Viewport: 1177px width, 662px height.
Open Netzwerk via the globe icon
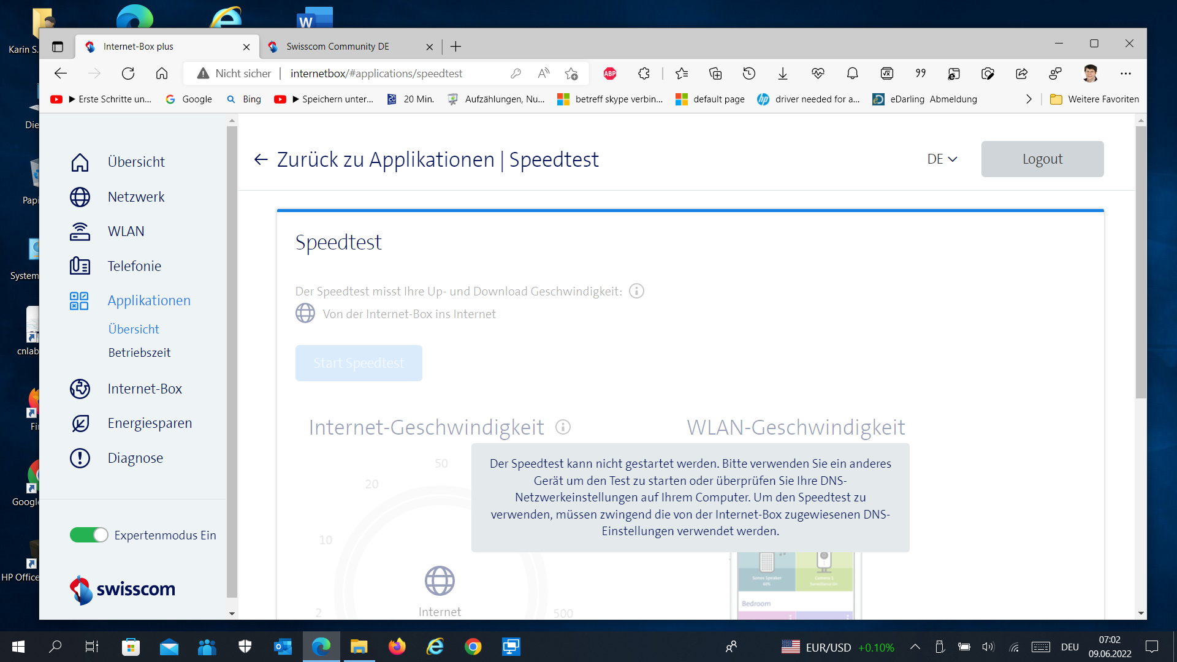pyautogui.click(x=80, y=197)
